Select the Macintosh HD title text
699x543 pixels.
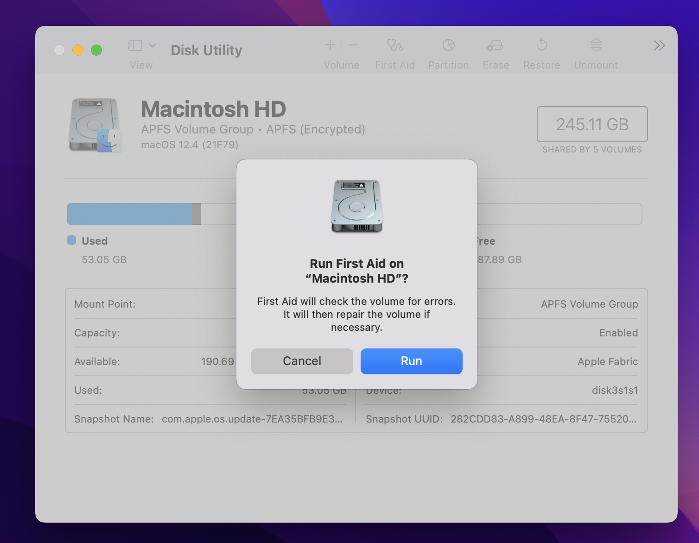coord(214,109)
